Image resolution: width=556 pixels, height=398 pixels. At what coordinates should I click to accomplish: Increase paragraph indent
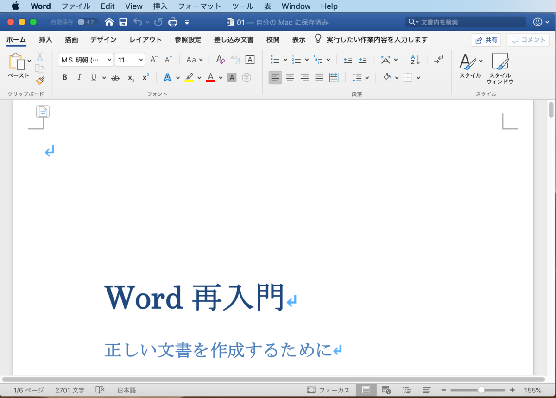tap(362, 59)
